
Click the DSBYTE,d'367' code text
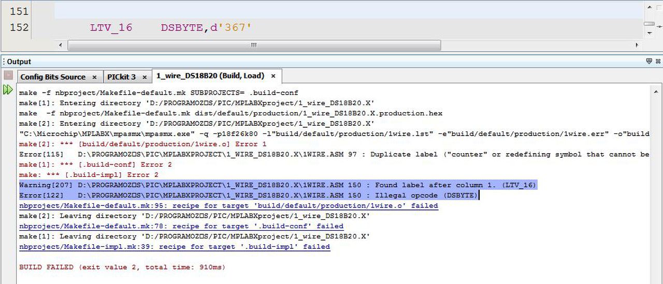click(206, 27)
